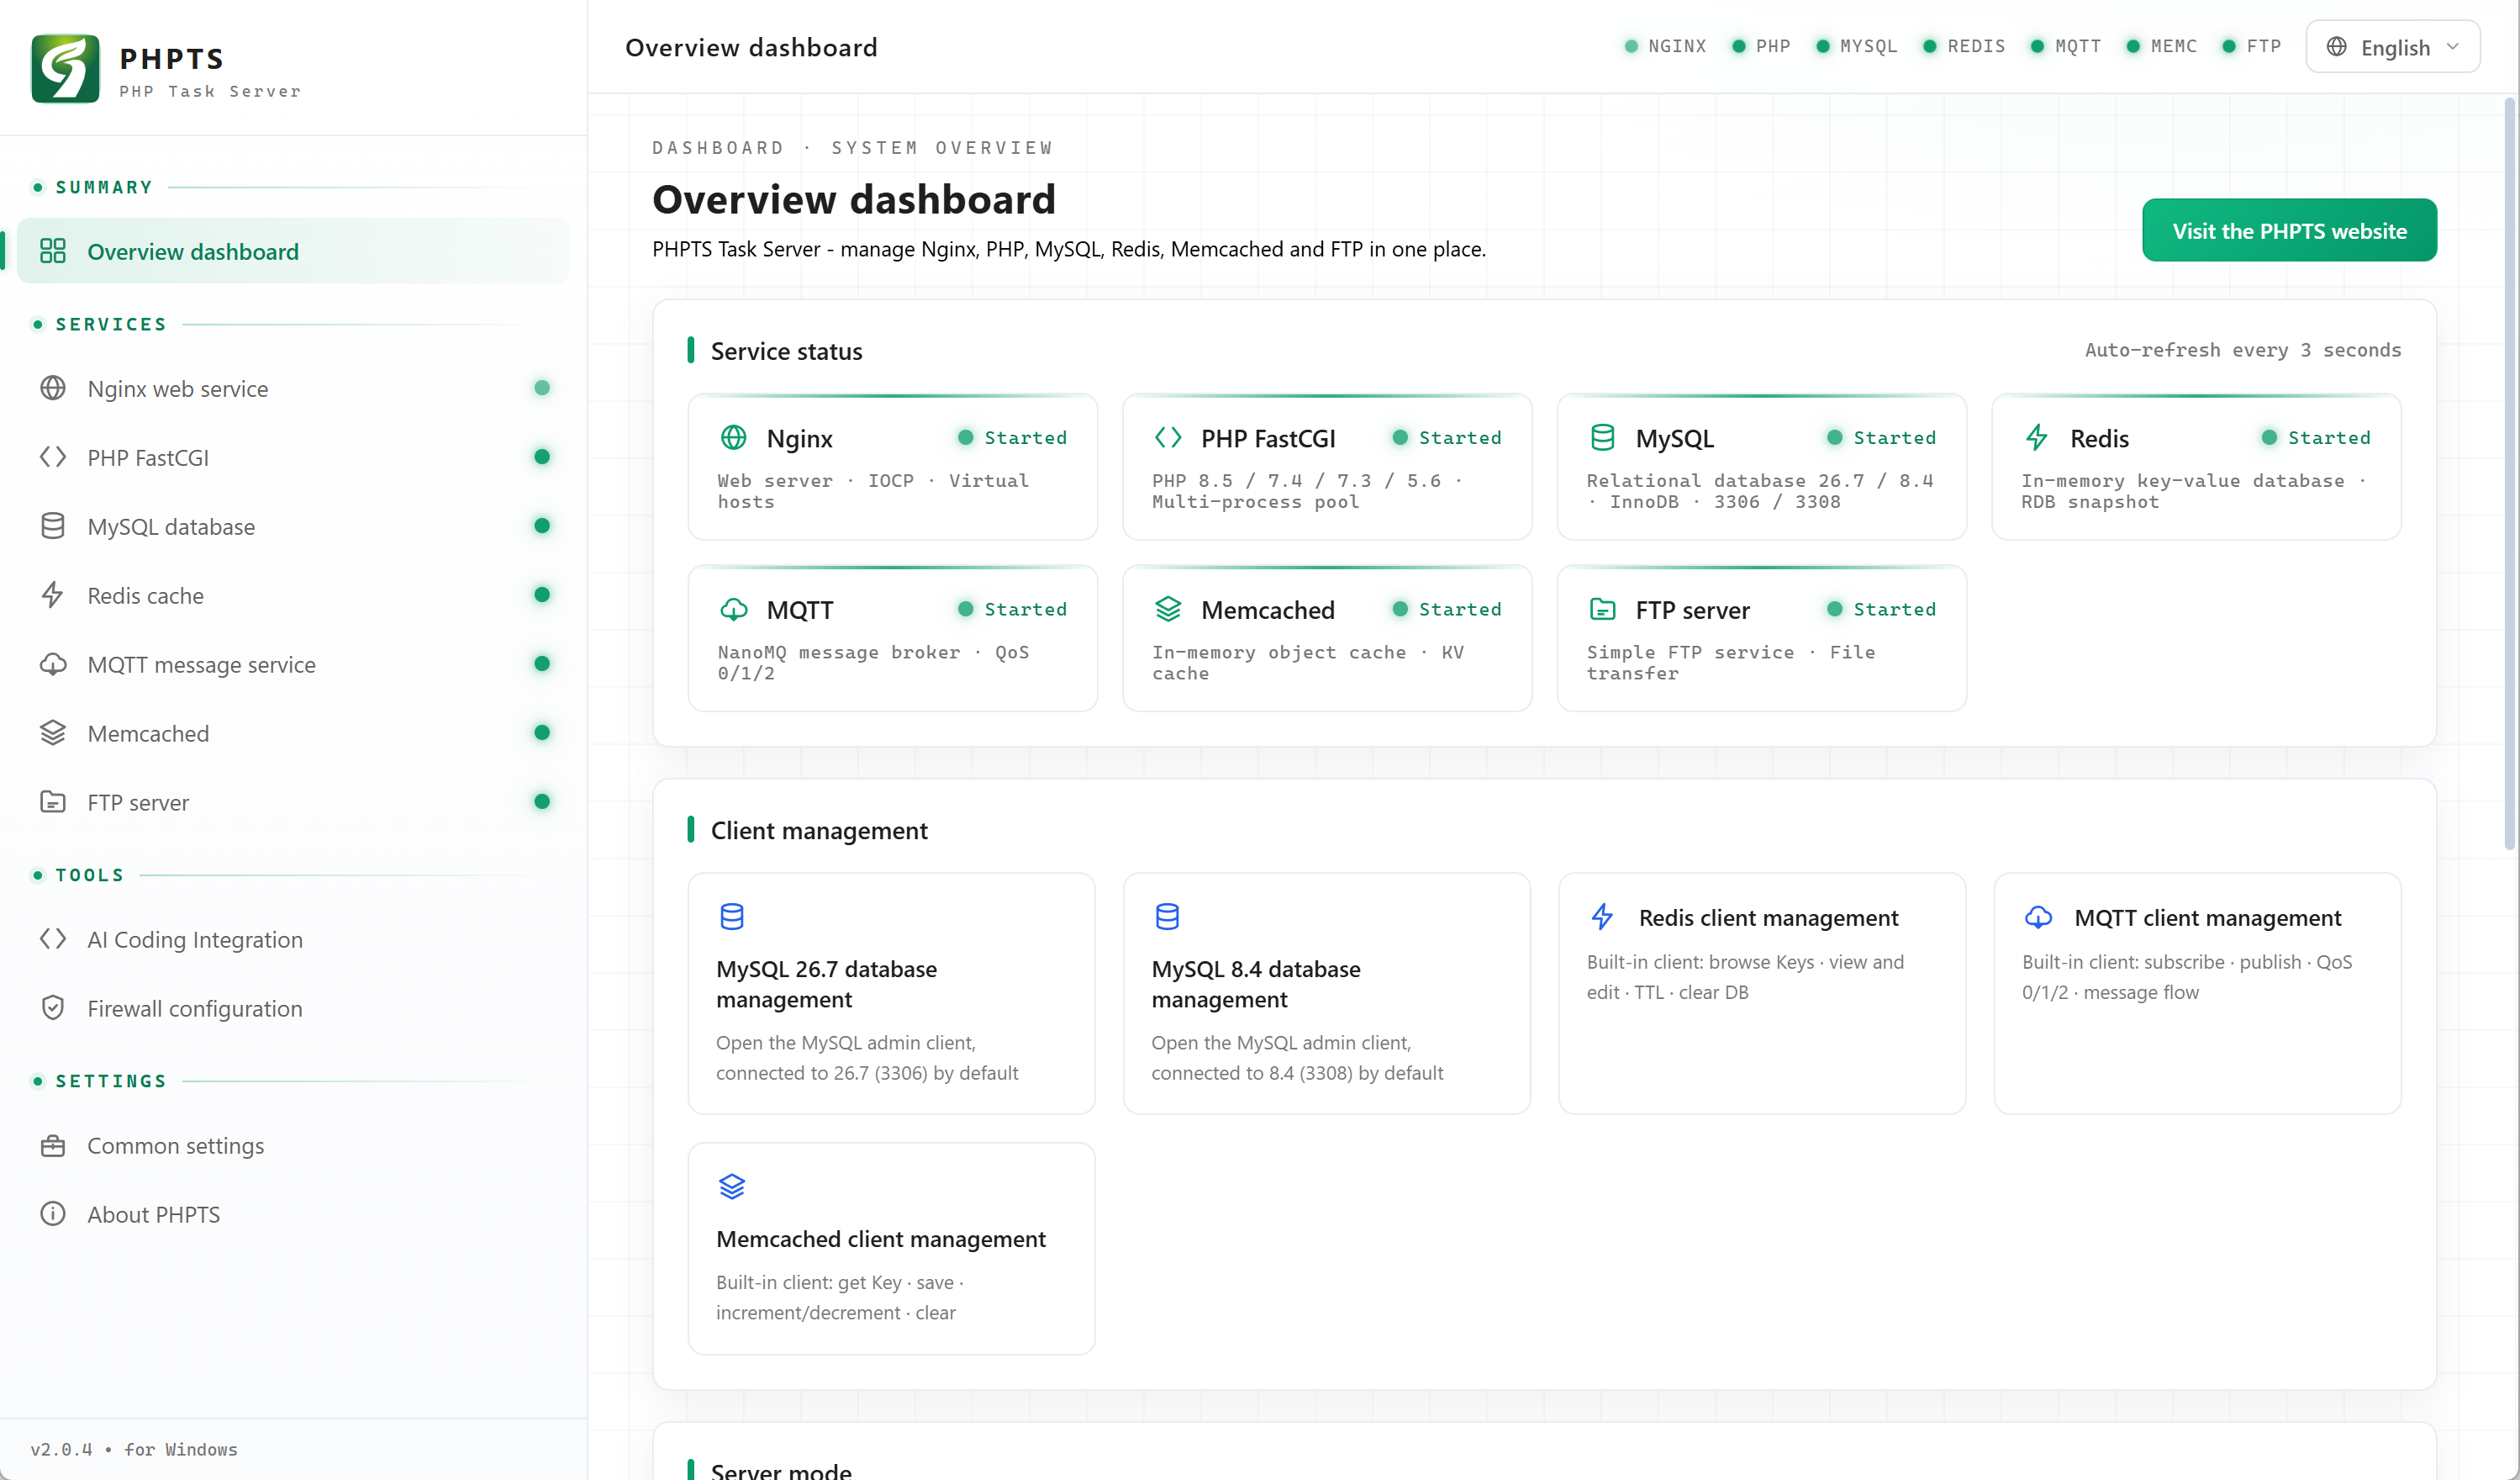Click the blue lightning icon of Redis client management
The image size is (2520, 1480).
[x=1603, y=917]
